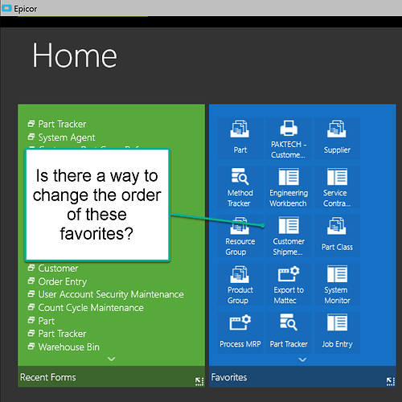
Task: Open the Resource Group favorite tile
Action: 240,236
